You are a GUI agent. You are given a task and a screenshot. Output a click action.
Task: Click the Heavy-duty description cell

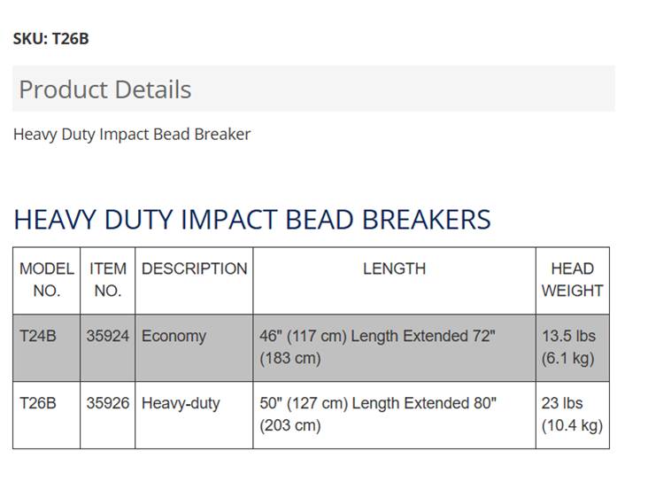click(x=181, y=404)
